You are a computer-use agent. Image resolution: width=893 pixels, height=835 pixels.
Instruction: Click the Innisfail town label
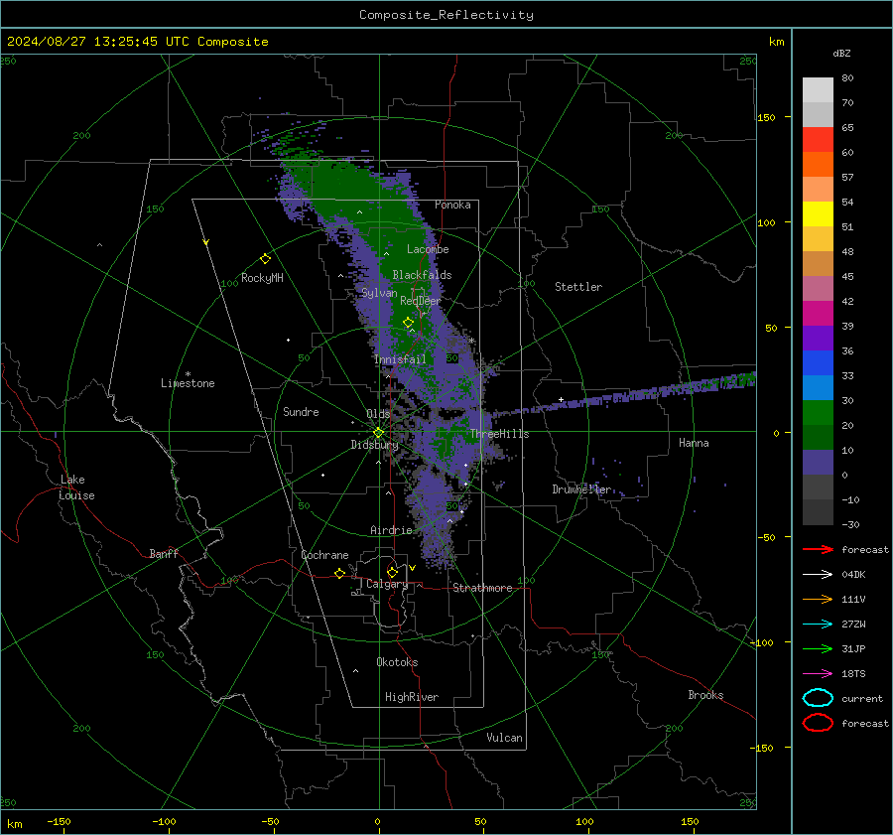[400, 359]
